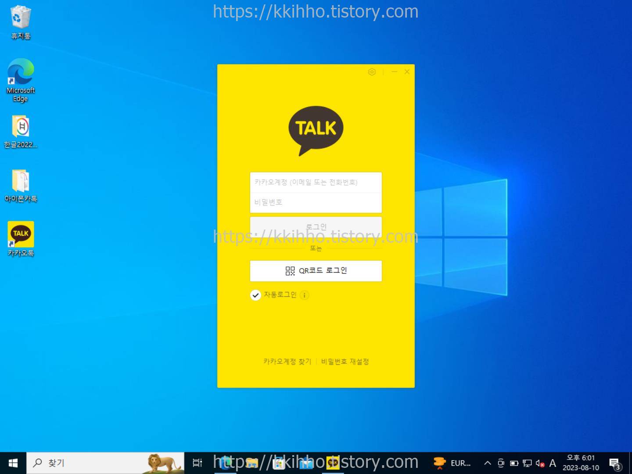Click the 비밀번호 password field
Image resolution: width=632 pixels, height=474 pixels.
coord(316,203)
